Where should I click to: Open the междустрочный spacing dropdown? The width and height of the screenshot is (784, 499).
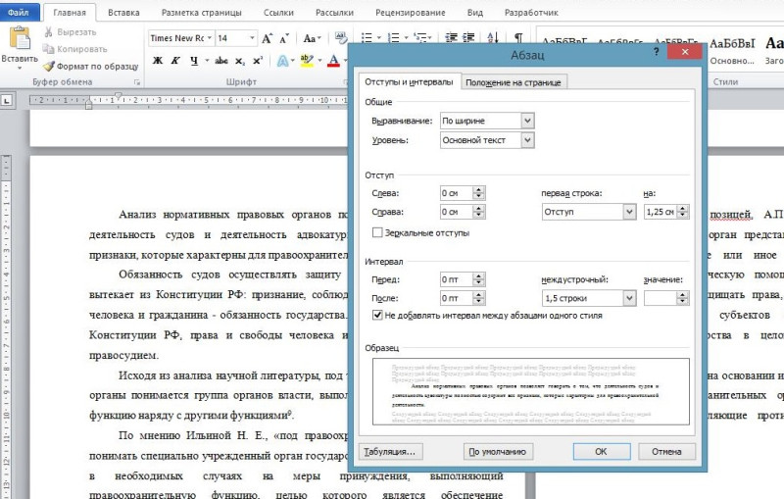coord(629,298)
